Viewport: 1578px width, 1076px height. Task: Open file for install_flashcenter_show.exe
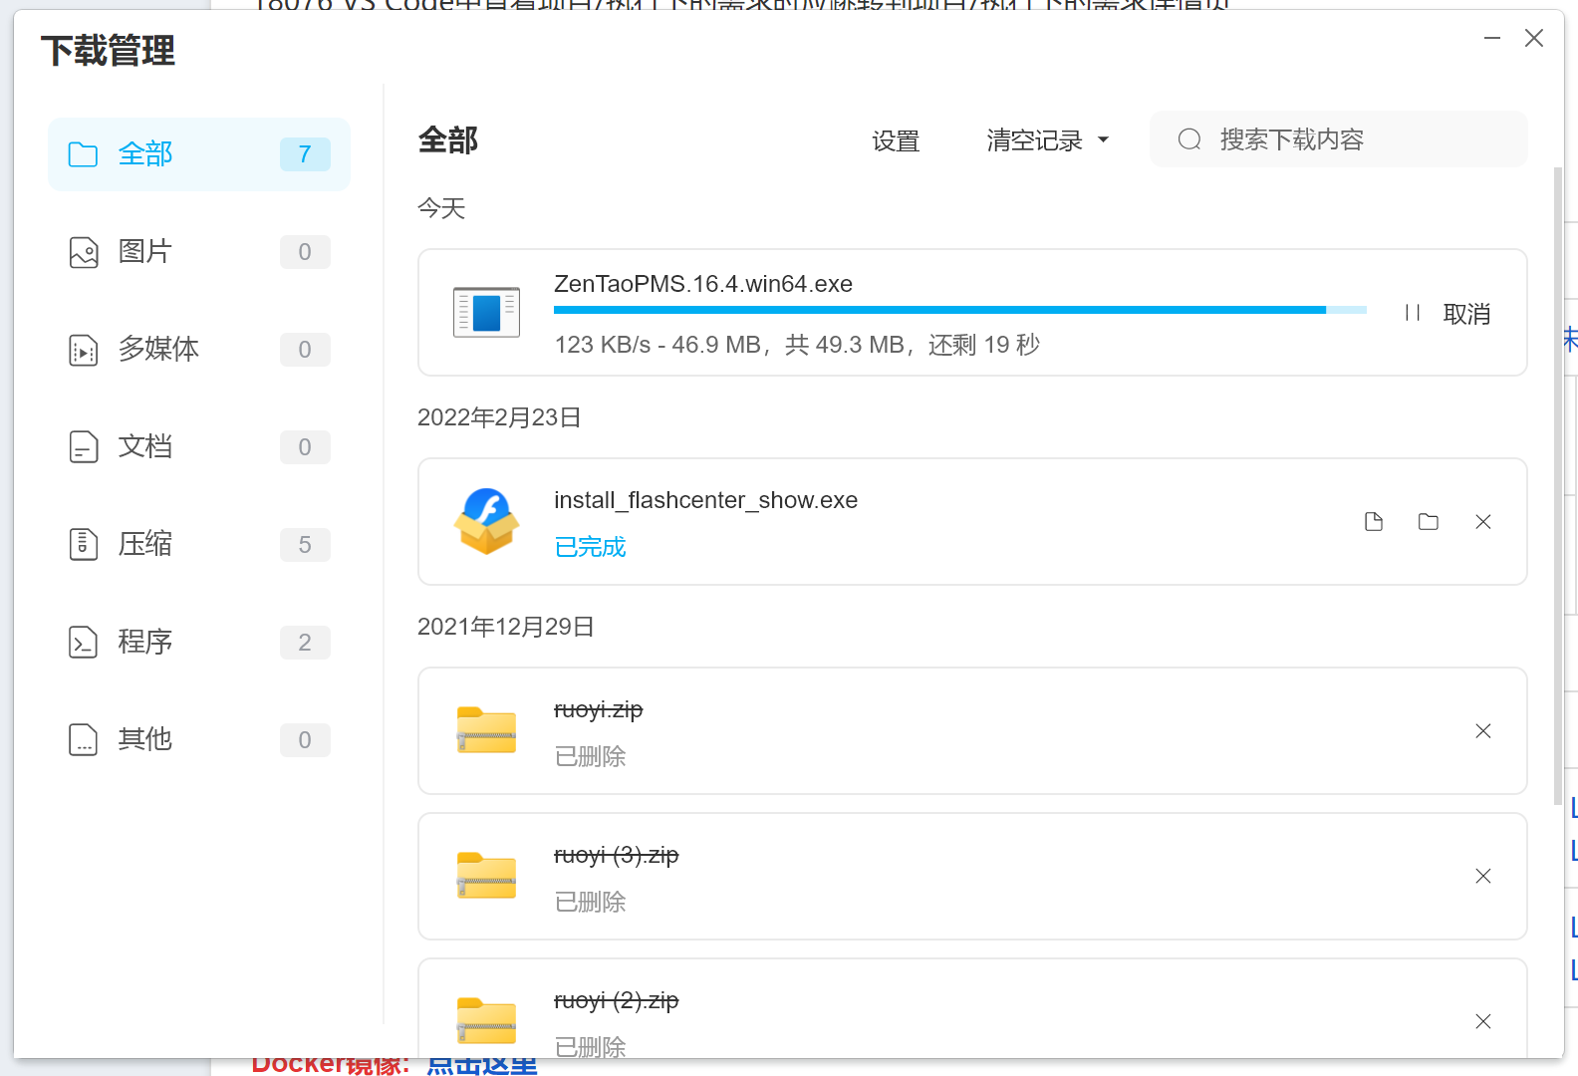point(1374,522)
